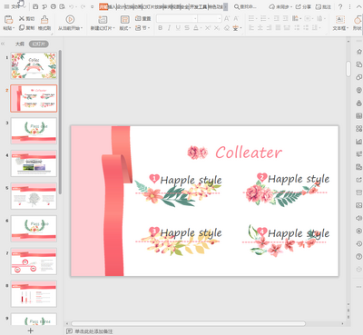Activate the Format Painter brush
Viewport: 363px width, 335px height.
point(44,23)
